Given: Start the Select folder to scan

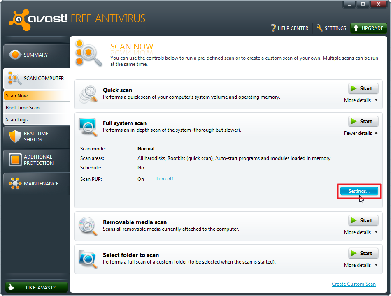Looking at the screenshot, I should [363, 253].
